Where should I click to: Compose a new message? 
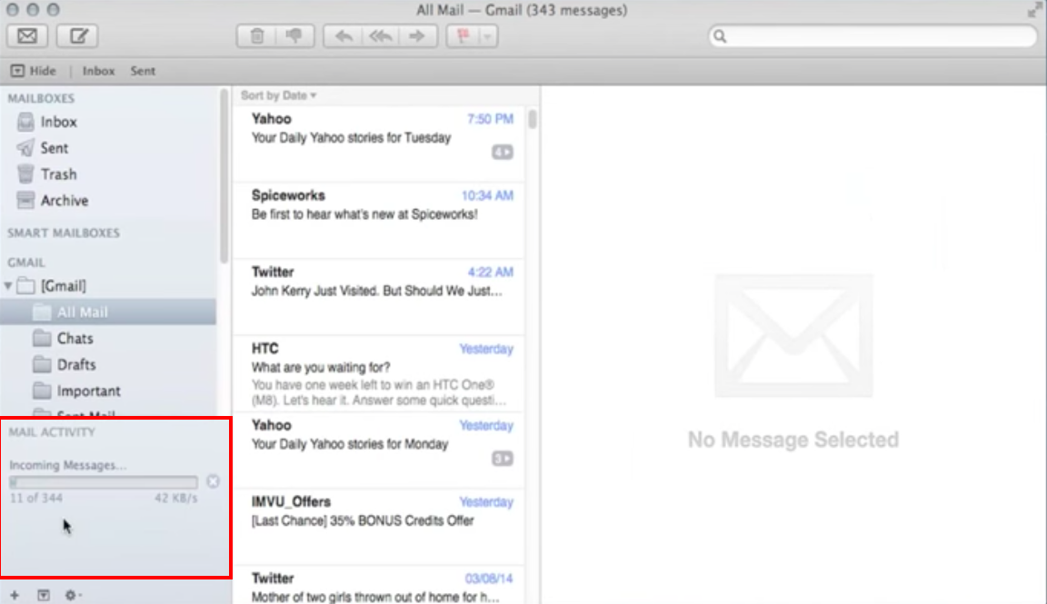(77, 36)
